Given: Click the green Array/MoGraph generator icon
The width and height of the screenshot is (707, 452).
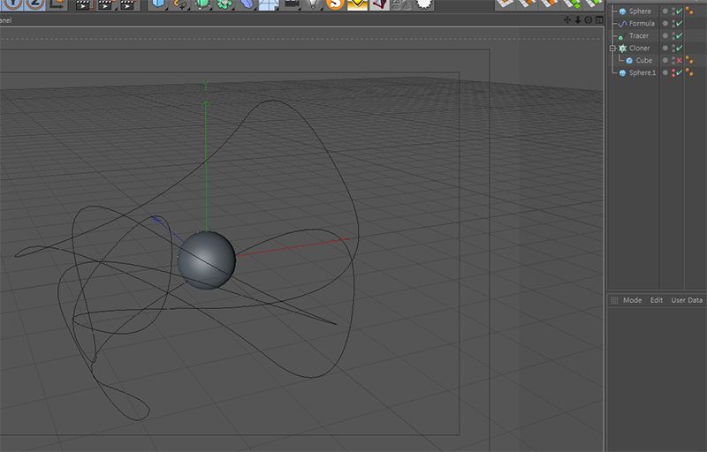Looking at the screenshot, I should 224,4.
